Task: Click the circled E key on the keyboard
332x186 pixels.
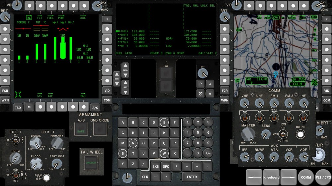Action: point(164,122)
